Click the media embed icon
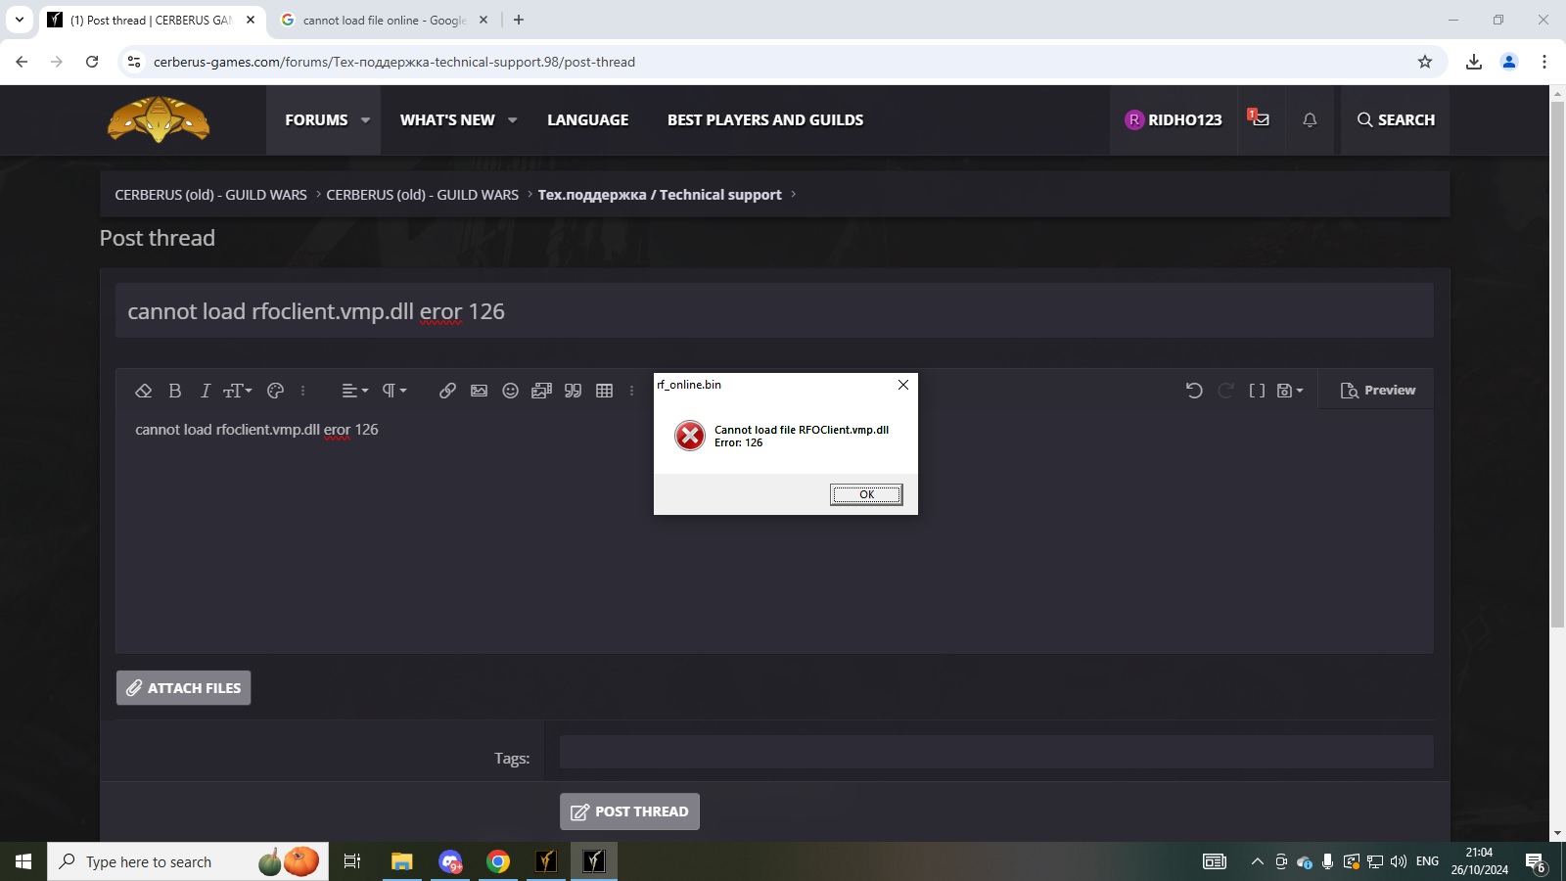Screen dimensions: 1566x881 point(541,391)
